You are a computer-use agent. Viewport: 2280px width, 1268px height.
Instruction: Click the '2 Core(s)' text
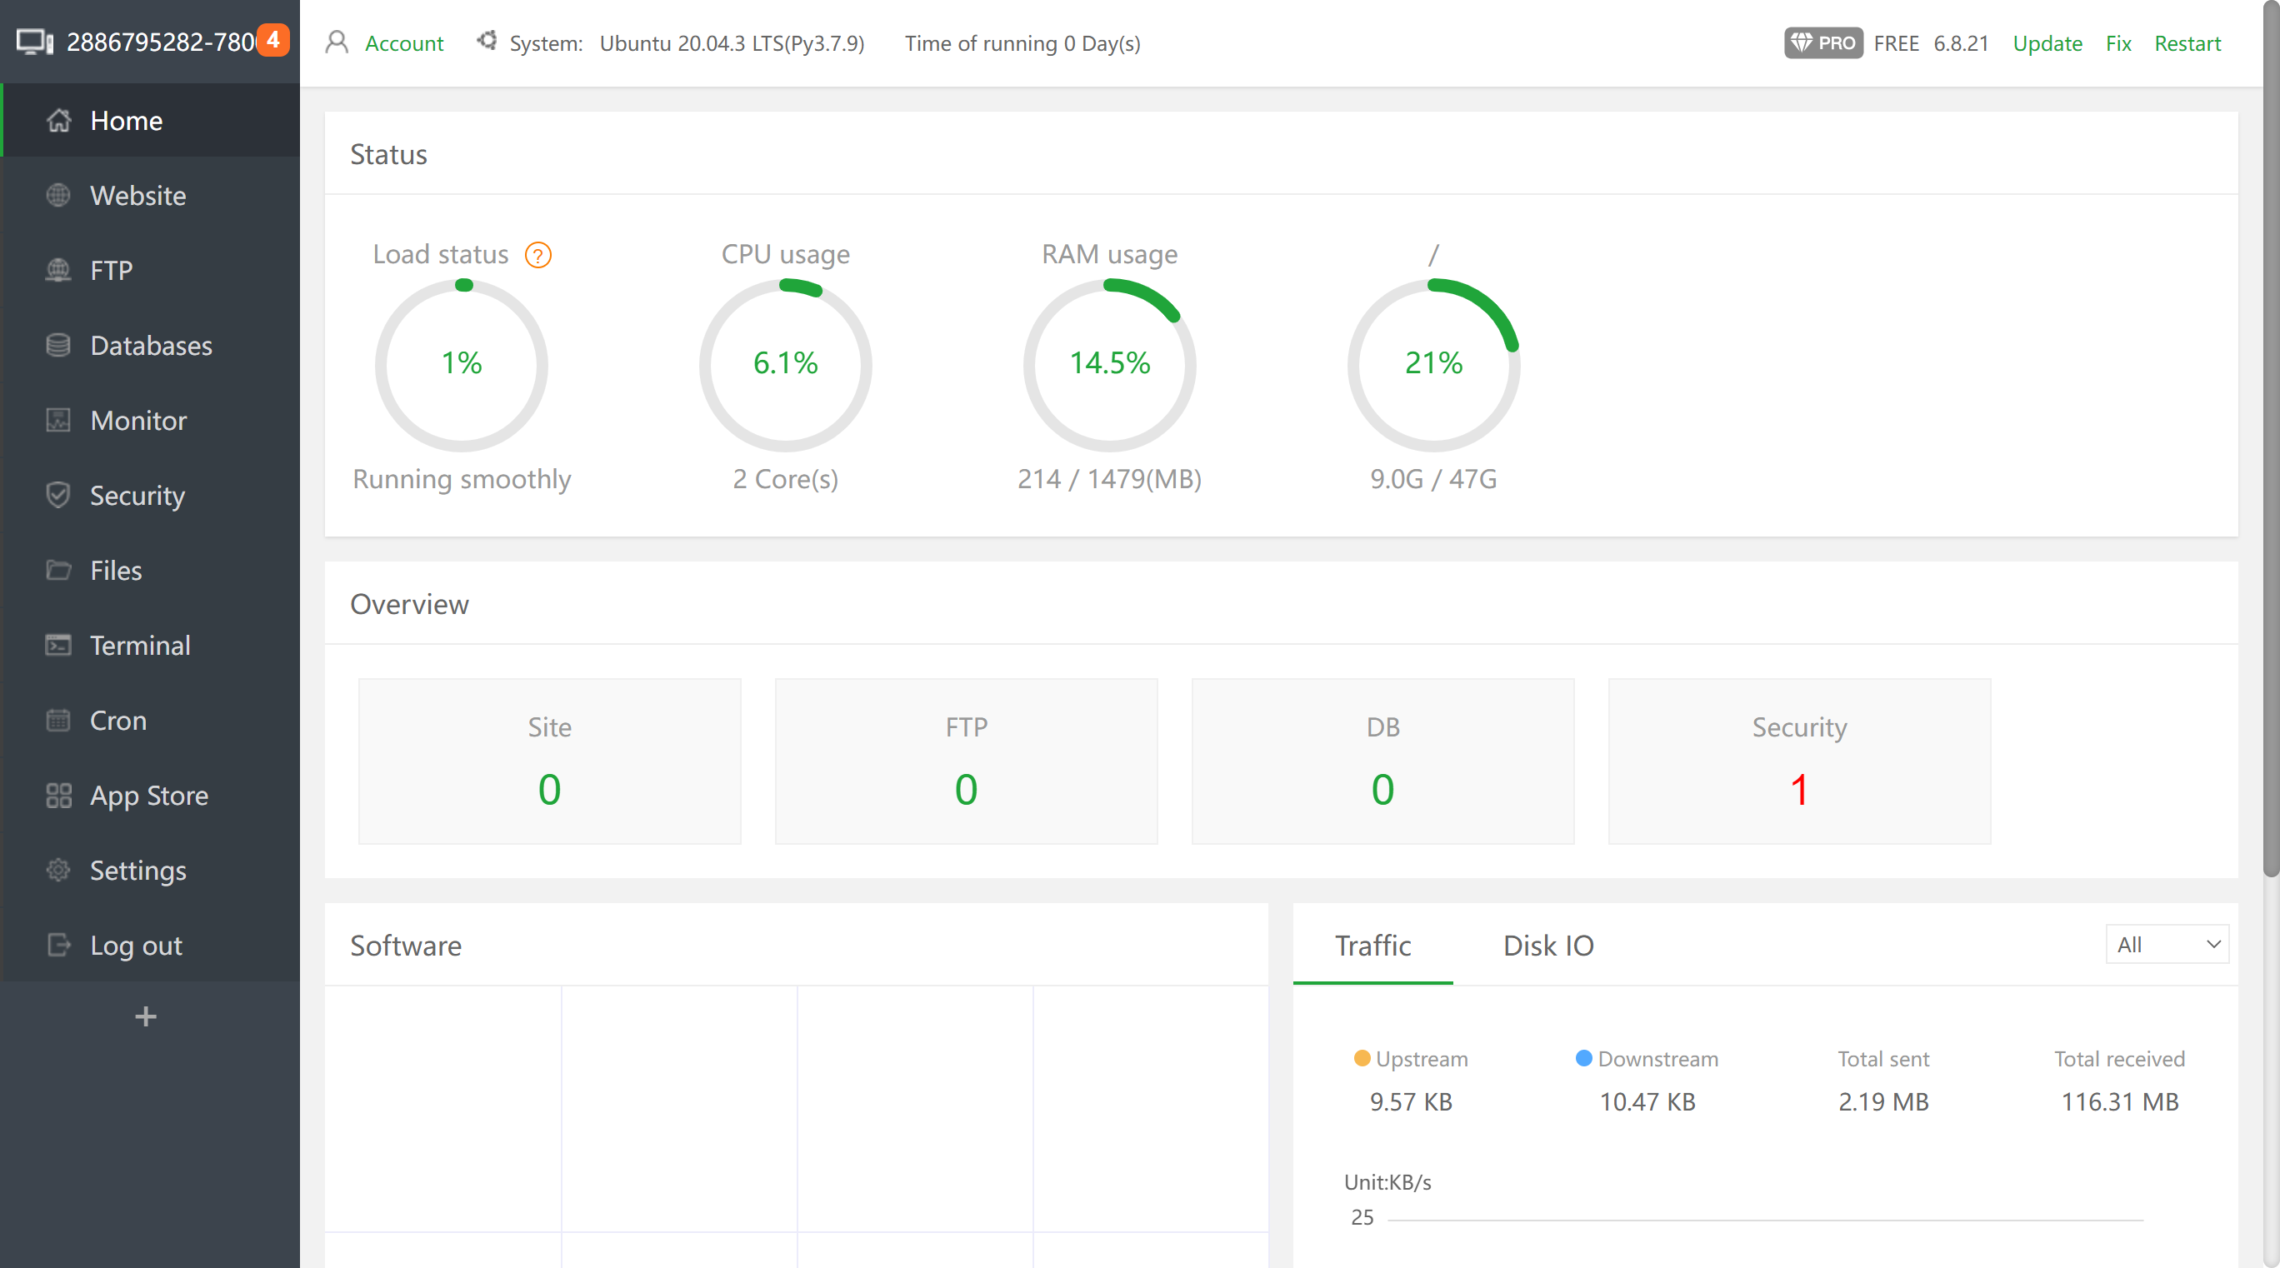pyautogui.click(x=785, y=479)
